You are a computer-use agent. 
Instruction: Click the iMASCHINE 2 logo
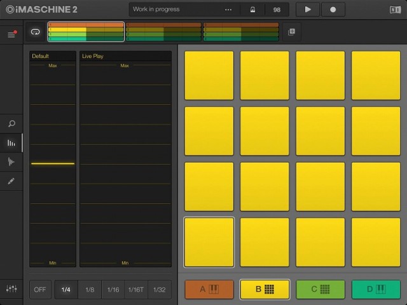pos(41,10)
